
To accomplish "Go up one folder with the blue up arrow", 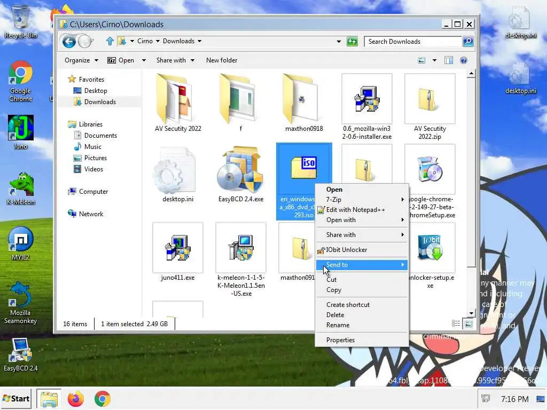I will (x=110, y=41).
